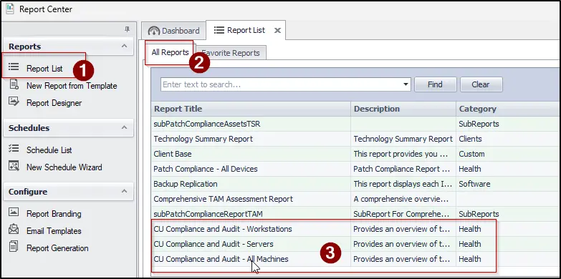This screenshot has width=561, height=279.
Task: Select CU Compliance and Audit - Servers
Action: (214, 244)
